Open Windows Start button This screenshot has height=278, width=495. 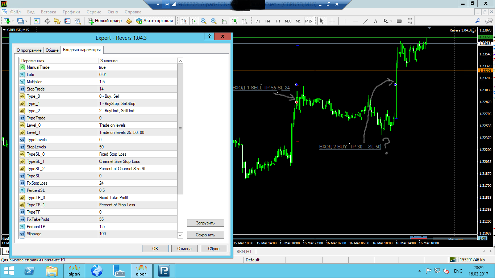pos(9,271)
